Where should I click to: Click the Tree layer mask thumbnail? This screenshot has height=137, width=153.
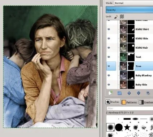[x=131, y=66]
